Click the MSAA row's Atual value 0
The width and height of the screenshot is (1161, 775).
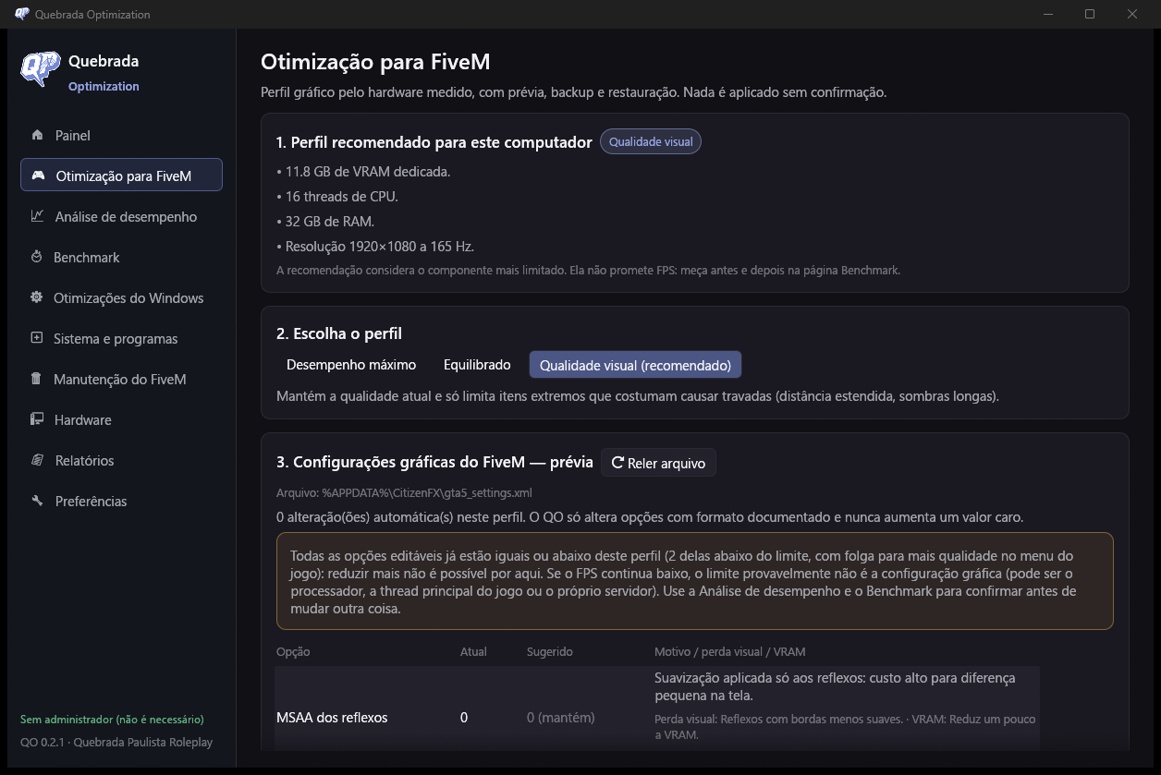coord(464,718)
